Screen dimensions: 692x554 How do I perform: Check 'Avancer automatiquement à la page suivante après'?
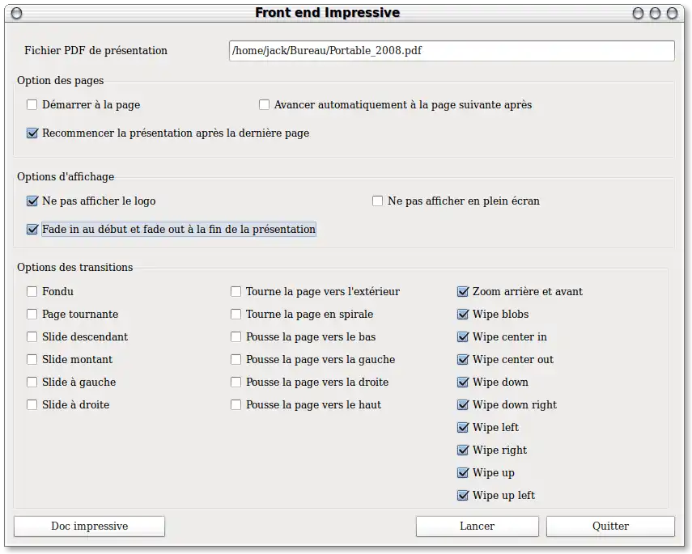[264, 104]
